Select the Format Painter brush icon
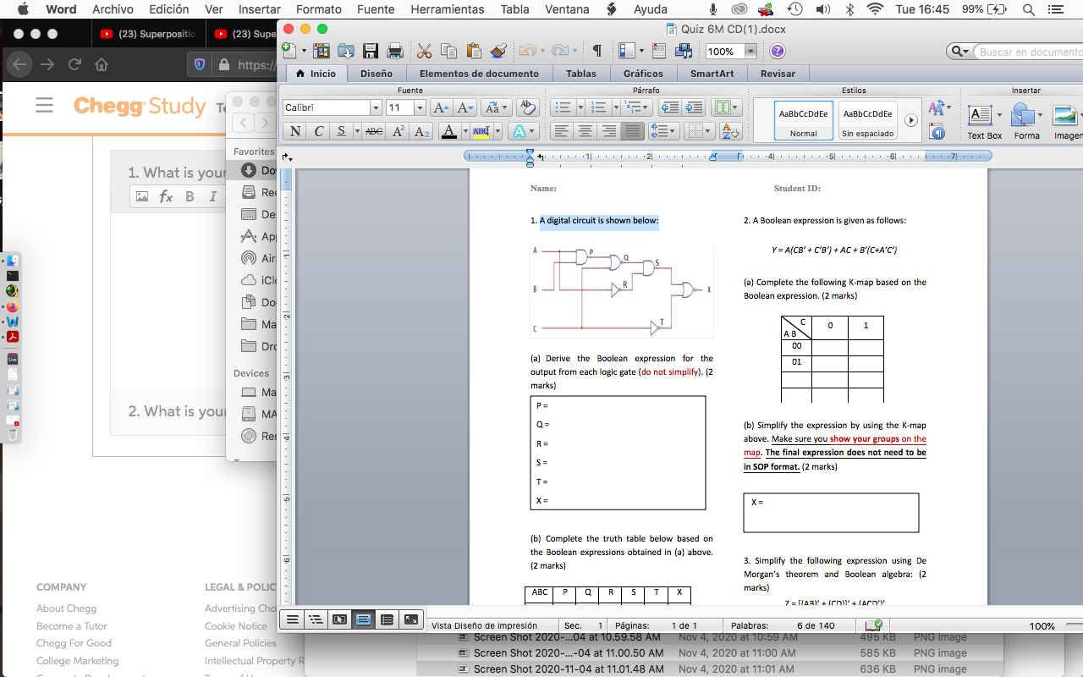 coord(498,52)
